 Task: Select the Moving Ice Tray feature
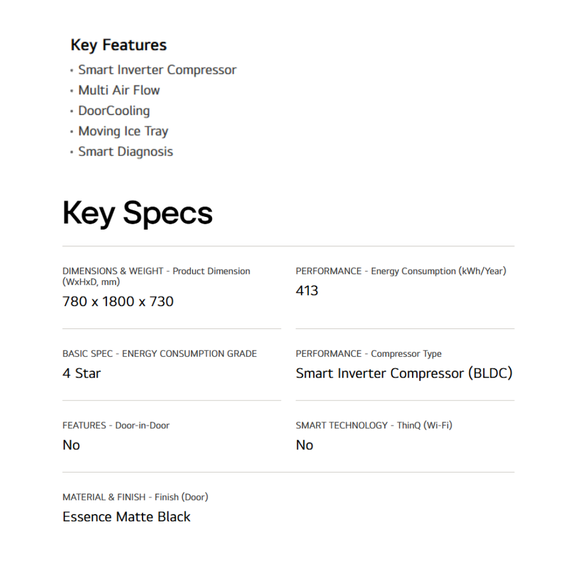[x=123, y=131]
